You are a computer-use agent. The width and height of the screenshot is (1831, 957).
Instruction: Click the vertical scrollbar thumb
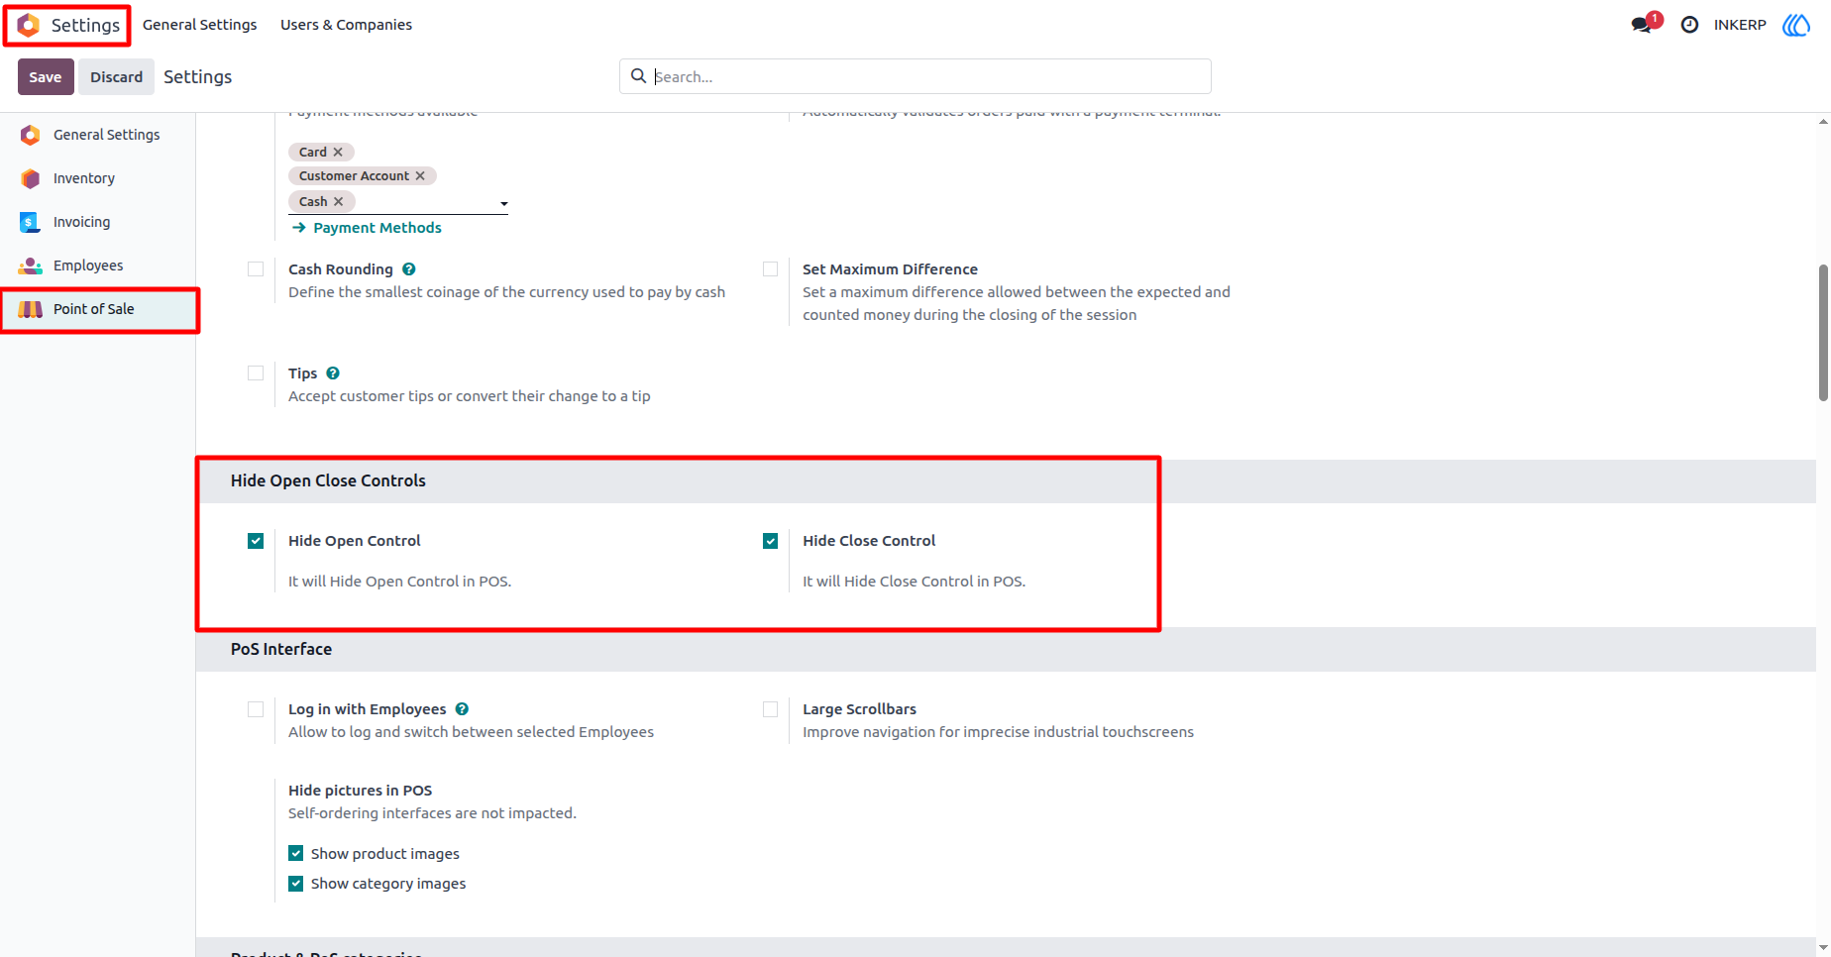1823,333
